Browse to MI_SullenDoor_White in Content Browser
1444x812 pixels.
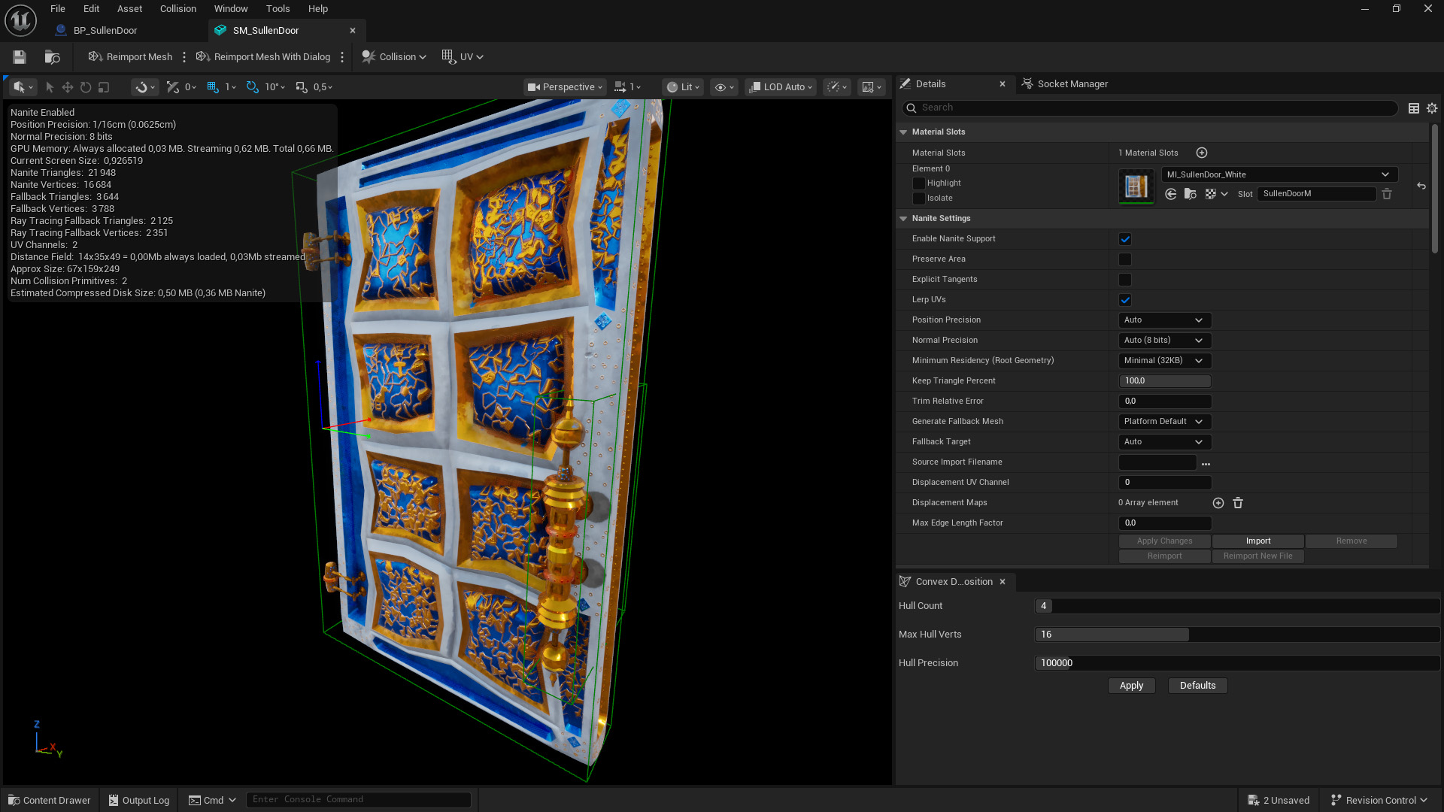1191,193
